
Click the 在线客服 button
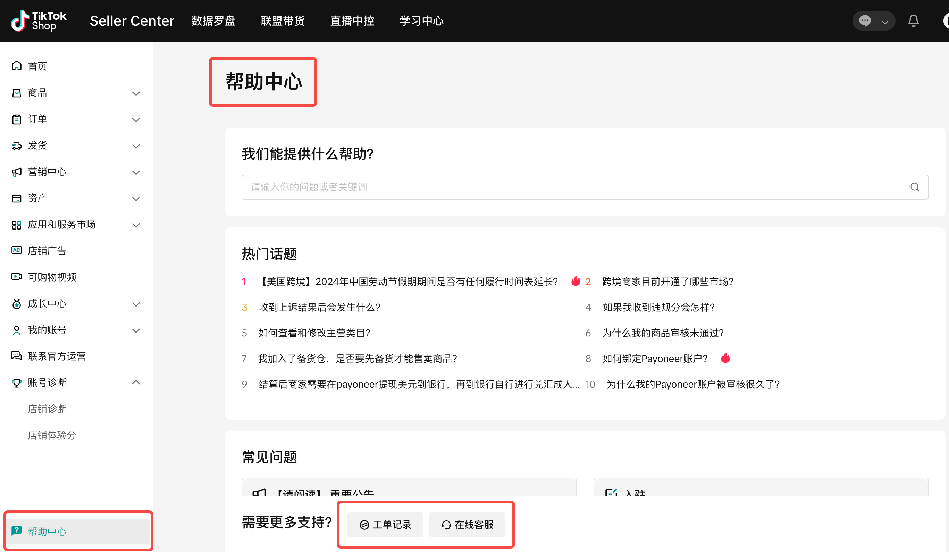tap(467, 525)
